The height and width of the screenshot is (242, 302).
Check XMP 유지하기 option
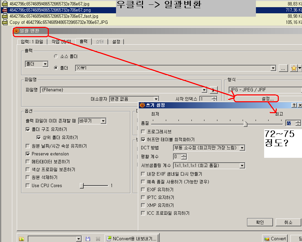coord(143,205)
